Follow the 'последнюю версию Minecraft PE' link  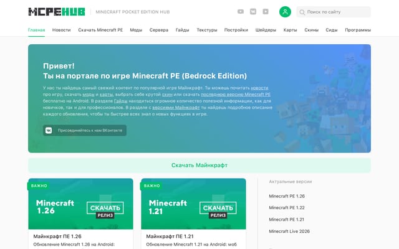pyautogui.click(x=236, y=95)
